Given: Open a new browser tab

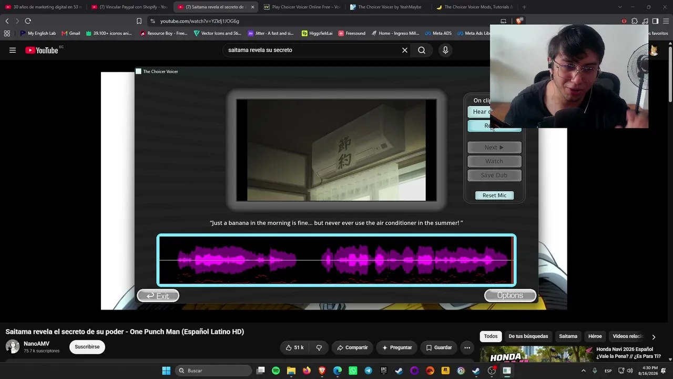Looking at the screenshot, I should 524,7.
